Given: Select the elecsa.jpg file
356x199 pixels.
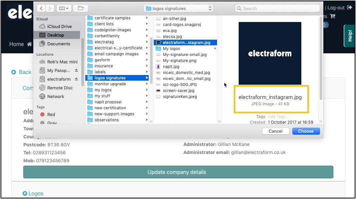Looking at the screenshot, I should pyautogui.click(x=185, y=37).
